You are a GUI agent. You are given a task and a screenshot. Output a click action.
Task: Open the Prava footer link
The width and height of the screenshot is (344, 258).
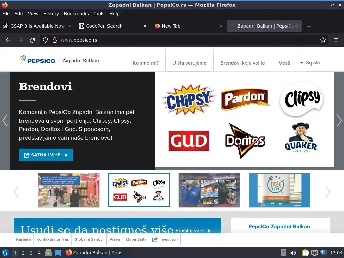[115, 239]
